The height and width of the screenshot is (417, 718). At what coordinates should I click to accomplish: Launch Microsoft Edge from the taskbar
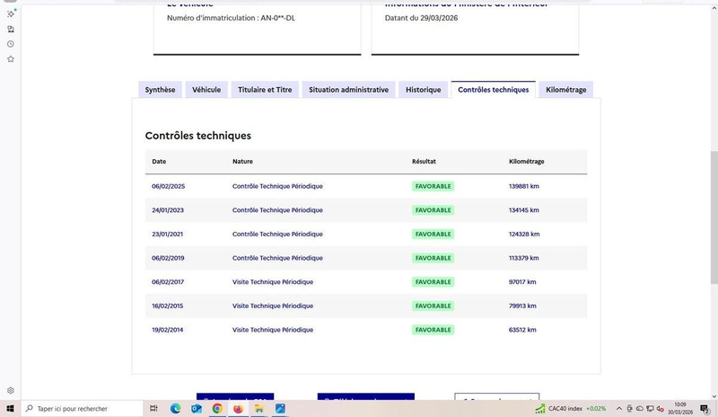click(176, 409)
